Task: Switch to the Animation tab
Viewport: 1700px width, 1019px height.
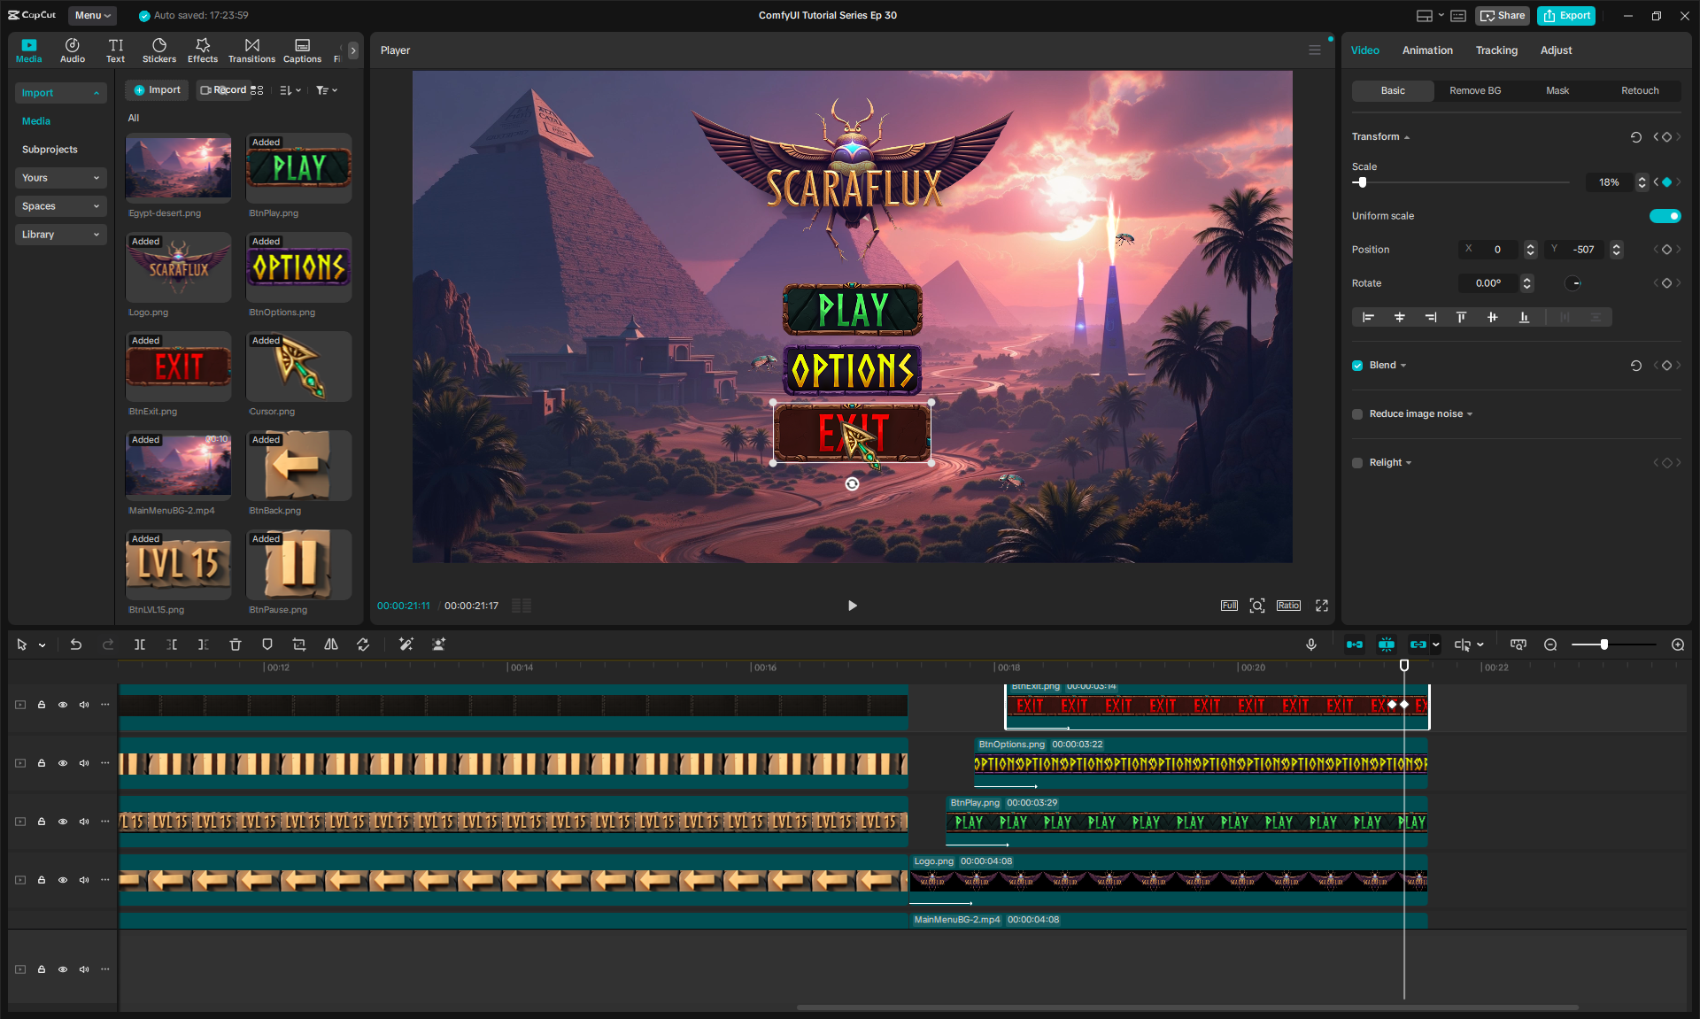Action: coord(1427,50)
